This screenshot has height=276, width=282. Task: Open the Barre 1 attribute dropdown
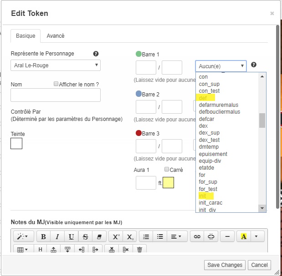[x=221, y=66]
